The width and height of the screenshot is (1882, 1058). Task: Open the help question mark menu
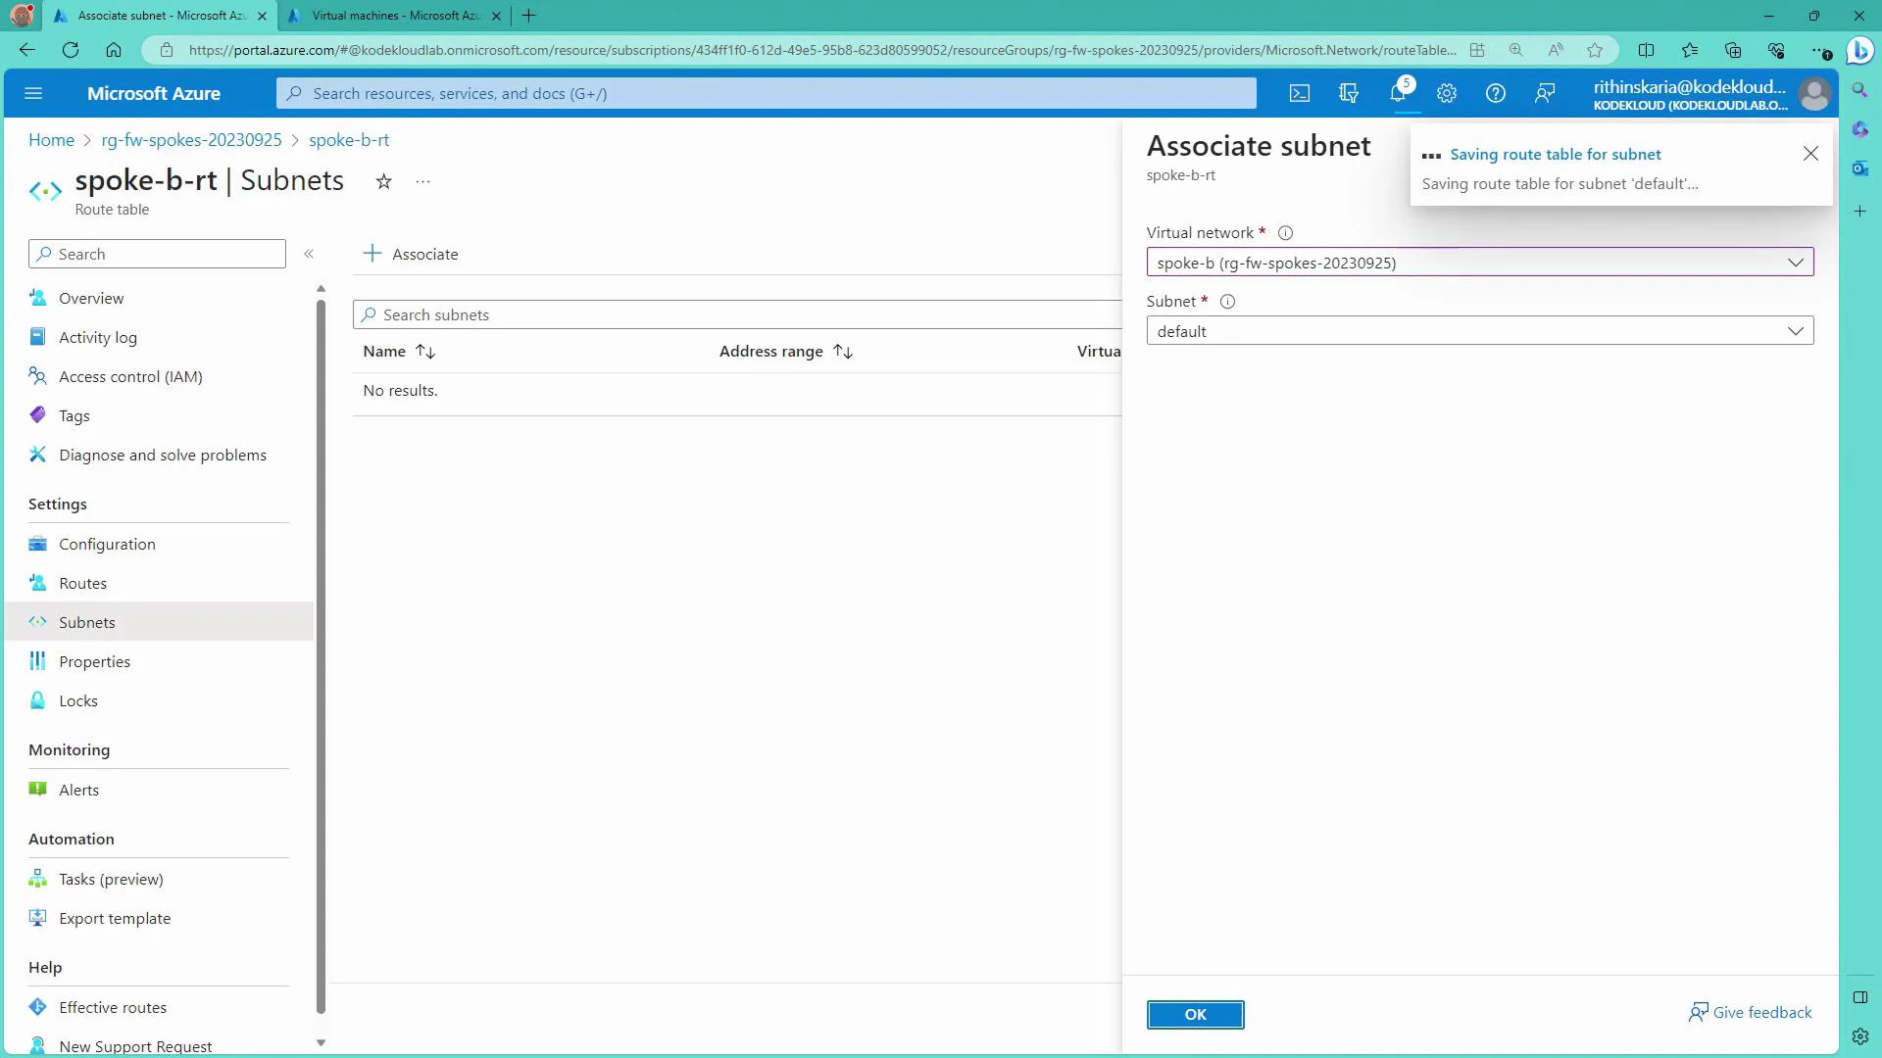tap(1495, 93)
